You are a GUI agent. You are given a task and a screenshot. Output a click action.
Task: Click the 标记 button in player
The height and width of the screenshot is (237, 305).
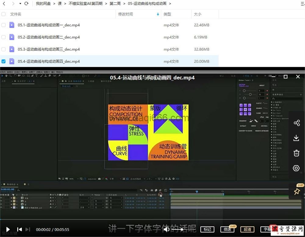pyautogui.click(x=207, y=229)
